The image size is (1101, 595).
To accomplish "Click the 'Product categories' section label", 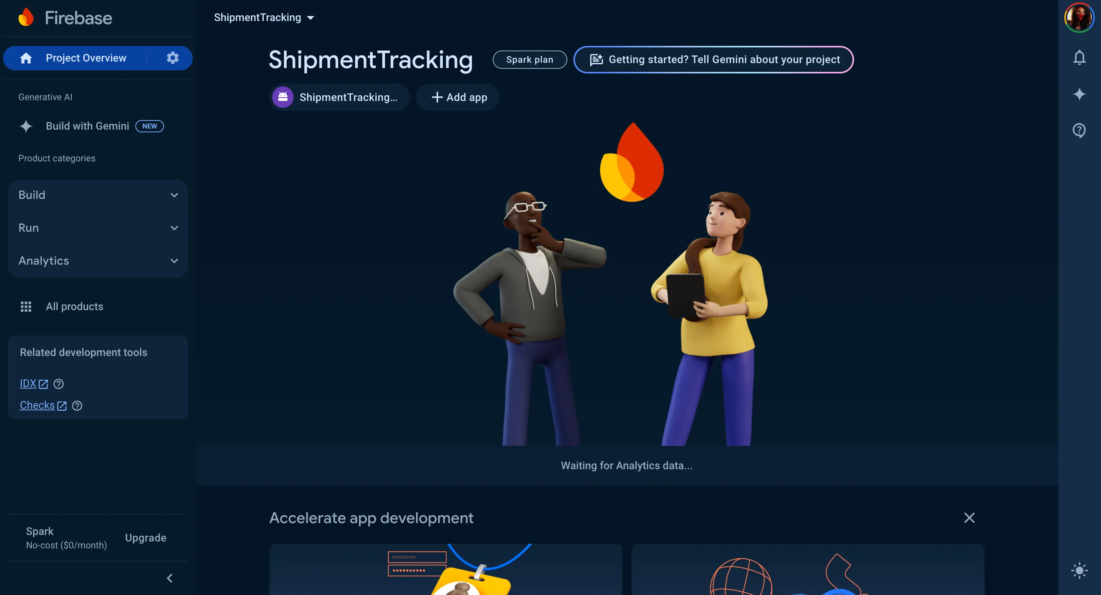I will pyautogui.click(x=57, y=158).
